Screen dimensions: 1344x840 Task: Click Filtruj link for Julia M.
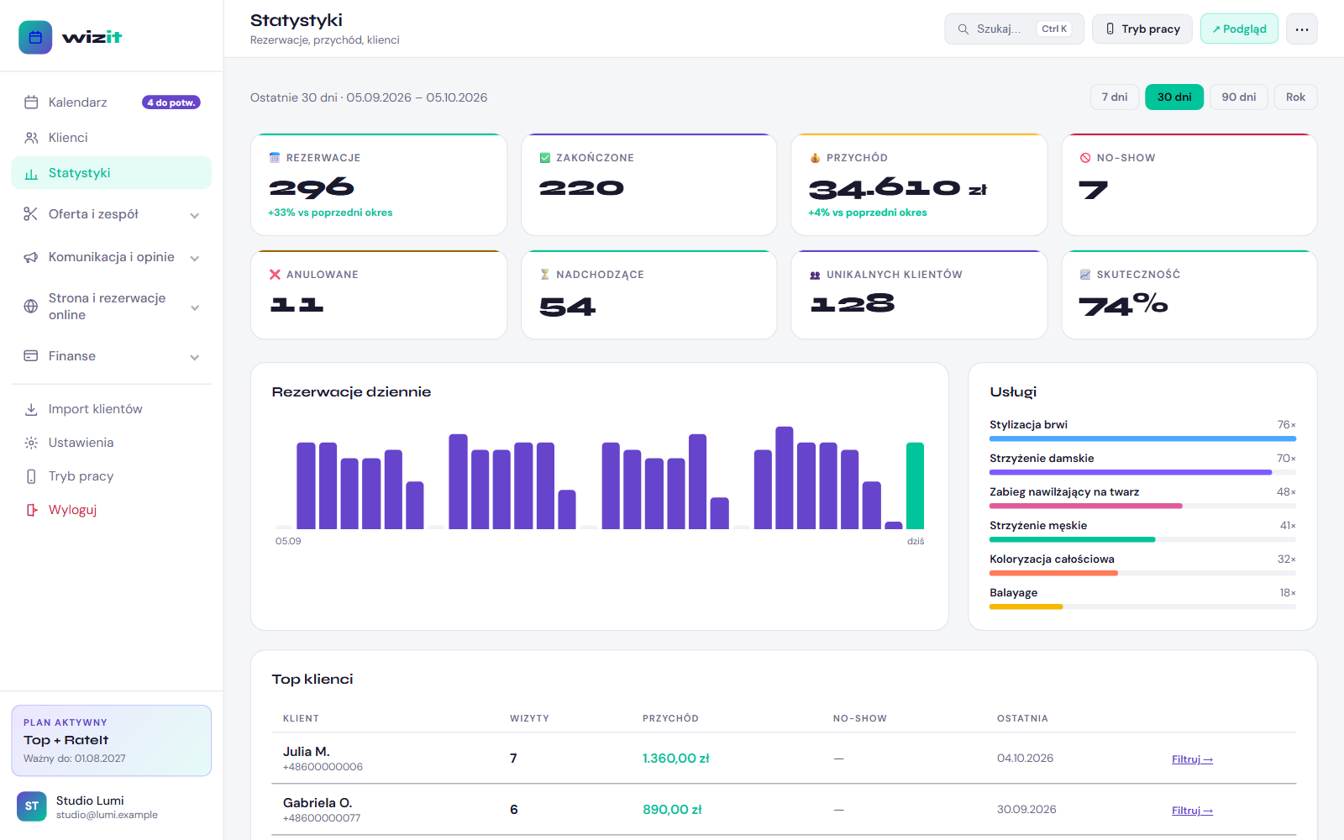click(1192, 759)
